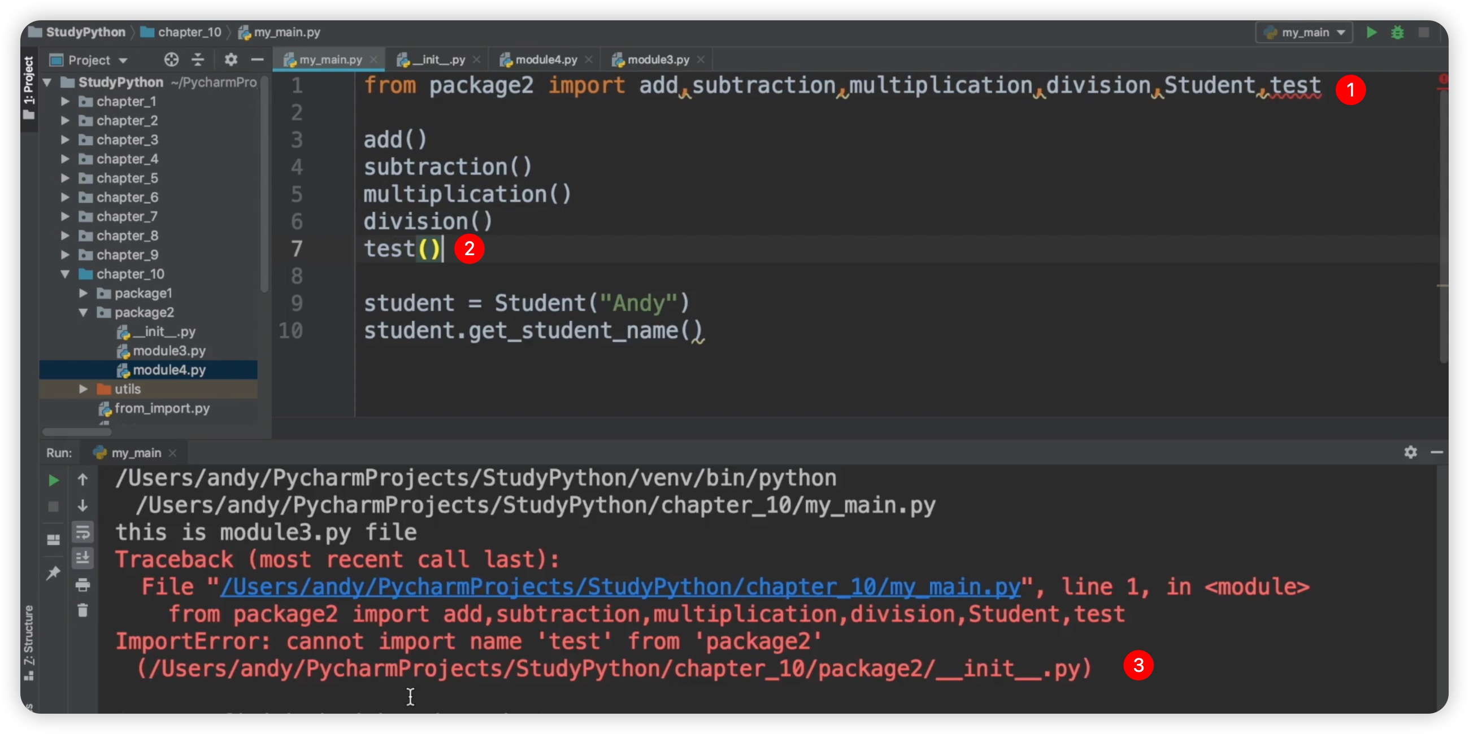Click the red error indicator atop editor scrollbar
Image resolution: width=1469 pixels, height=734 pixels.
1442,80
